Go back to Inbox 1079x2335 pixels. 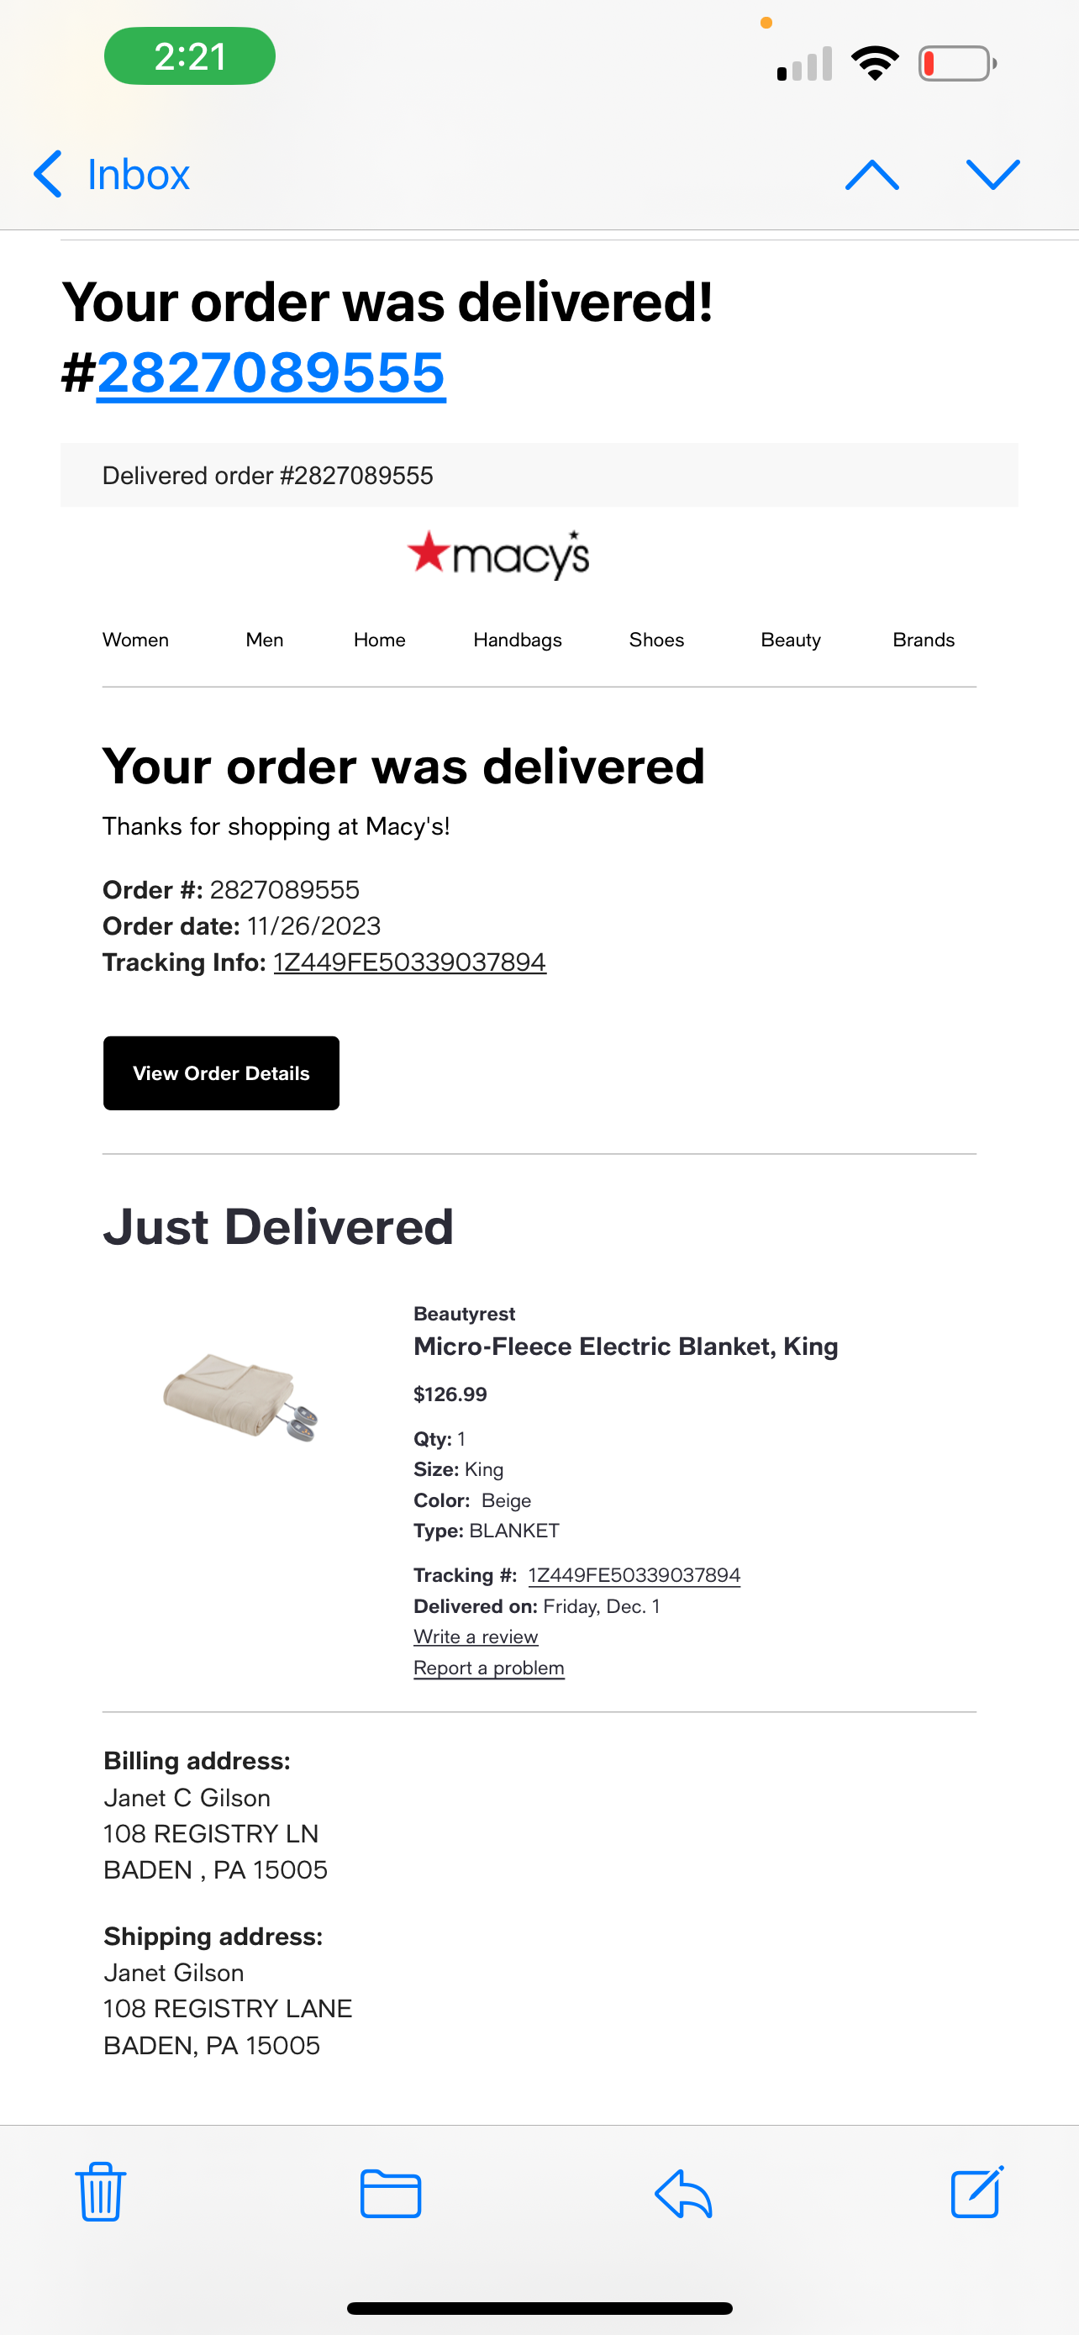click(112, 174)
